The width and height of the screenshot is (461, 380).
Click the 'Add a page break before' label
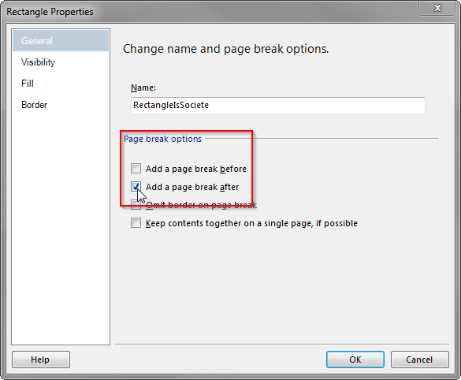click(196, 169)
